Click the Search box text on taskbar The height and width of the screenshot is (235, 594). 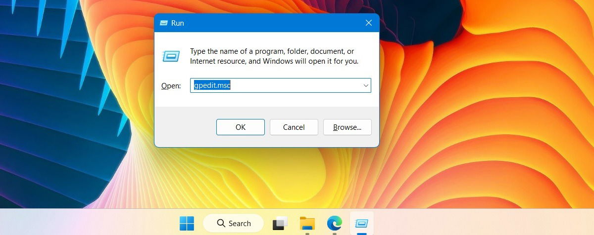point(240,224)
